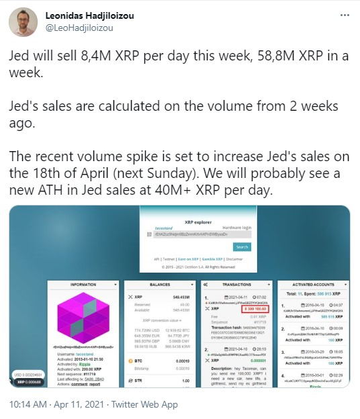Click the orange BTC coin icon
Image resolution: width=360 pixels, height=419 pixels.
click(x=130, y=361)
